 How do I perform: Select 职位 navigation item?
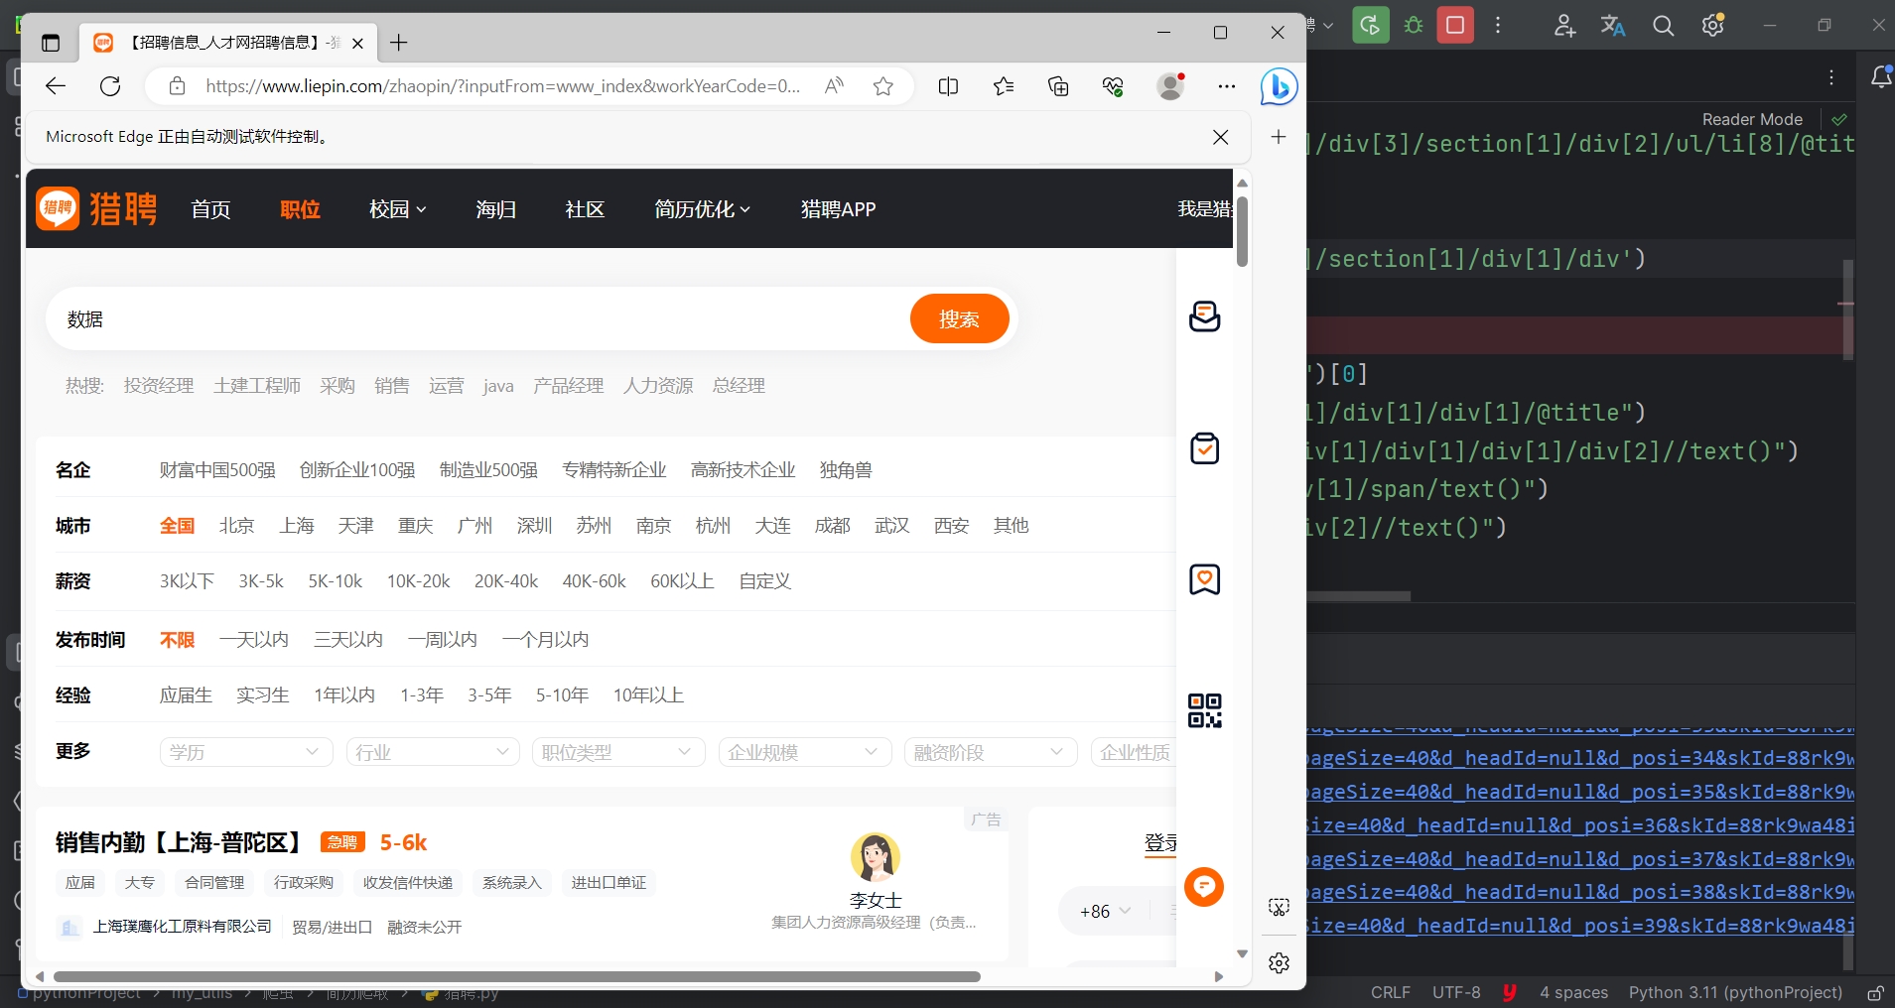(x=300, y=209)
